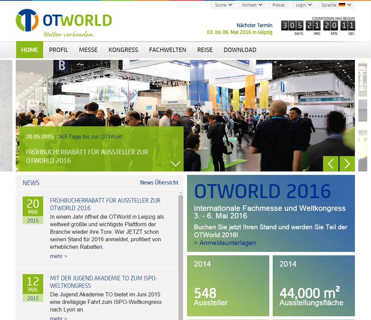Click the 548 Aussteller tile
This screenshot has width=371, height=320.
[x=228, y=285]
